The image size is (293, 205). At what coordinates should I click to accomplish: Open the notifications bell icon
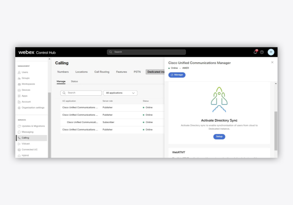pyautogui.click(x=255, y=52)
